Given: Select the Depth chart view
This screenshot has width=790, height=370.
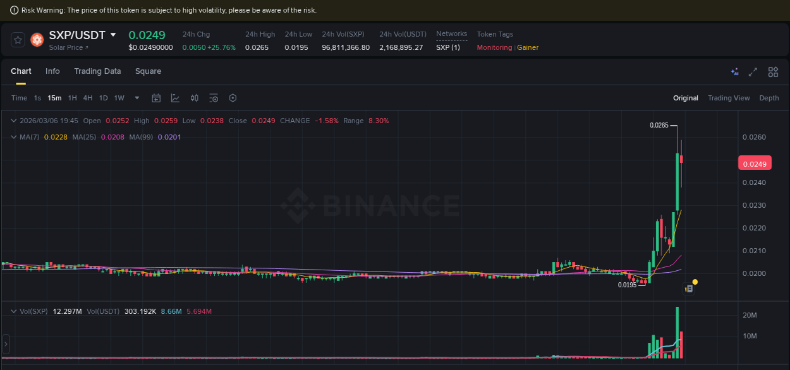Looking at the screenshot, I should point(769,98).
